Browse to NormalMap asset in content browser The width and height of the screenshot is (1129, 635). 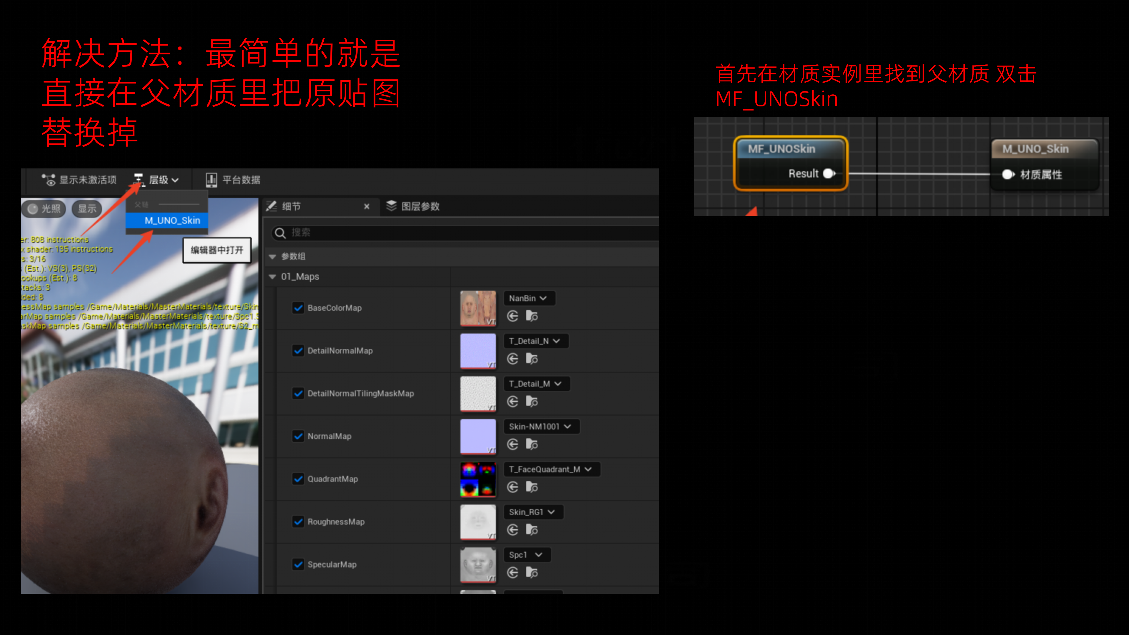pyautogui.click(x=532, y=444)
